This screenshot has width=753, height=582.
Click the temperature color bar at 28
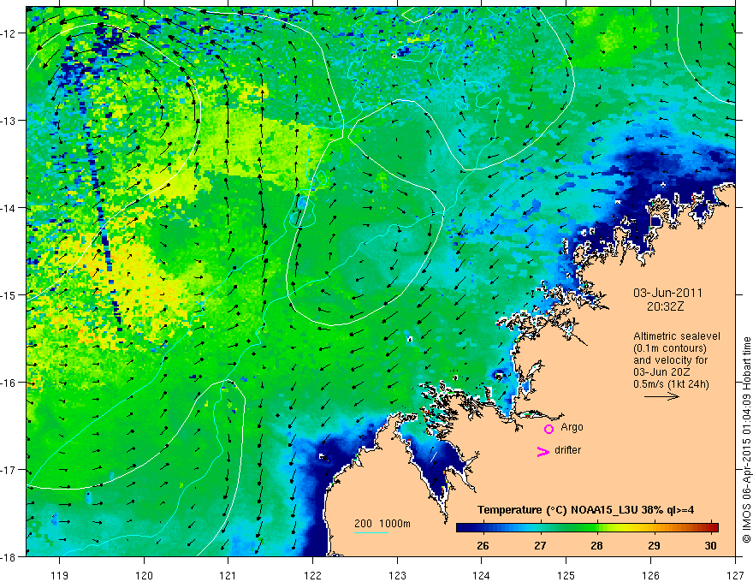tap(597, 528)
